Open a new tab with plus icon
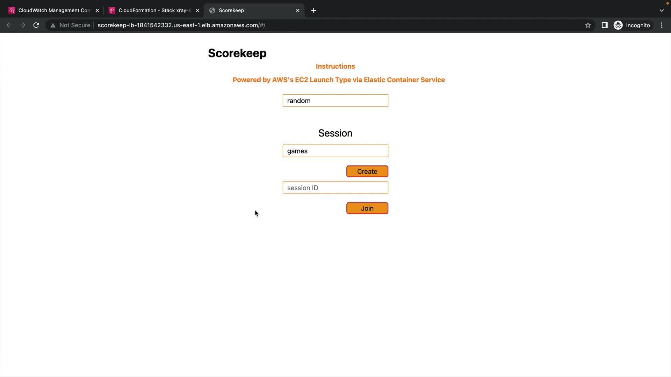This screenshot has height=377, width=671. click(313, 10)
